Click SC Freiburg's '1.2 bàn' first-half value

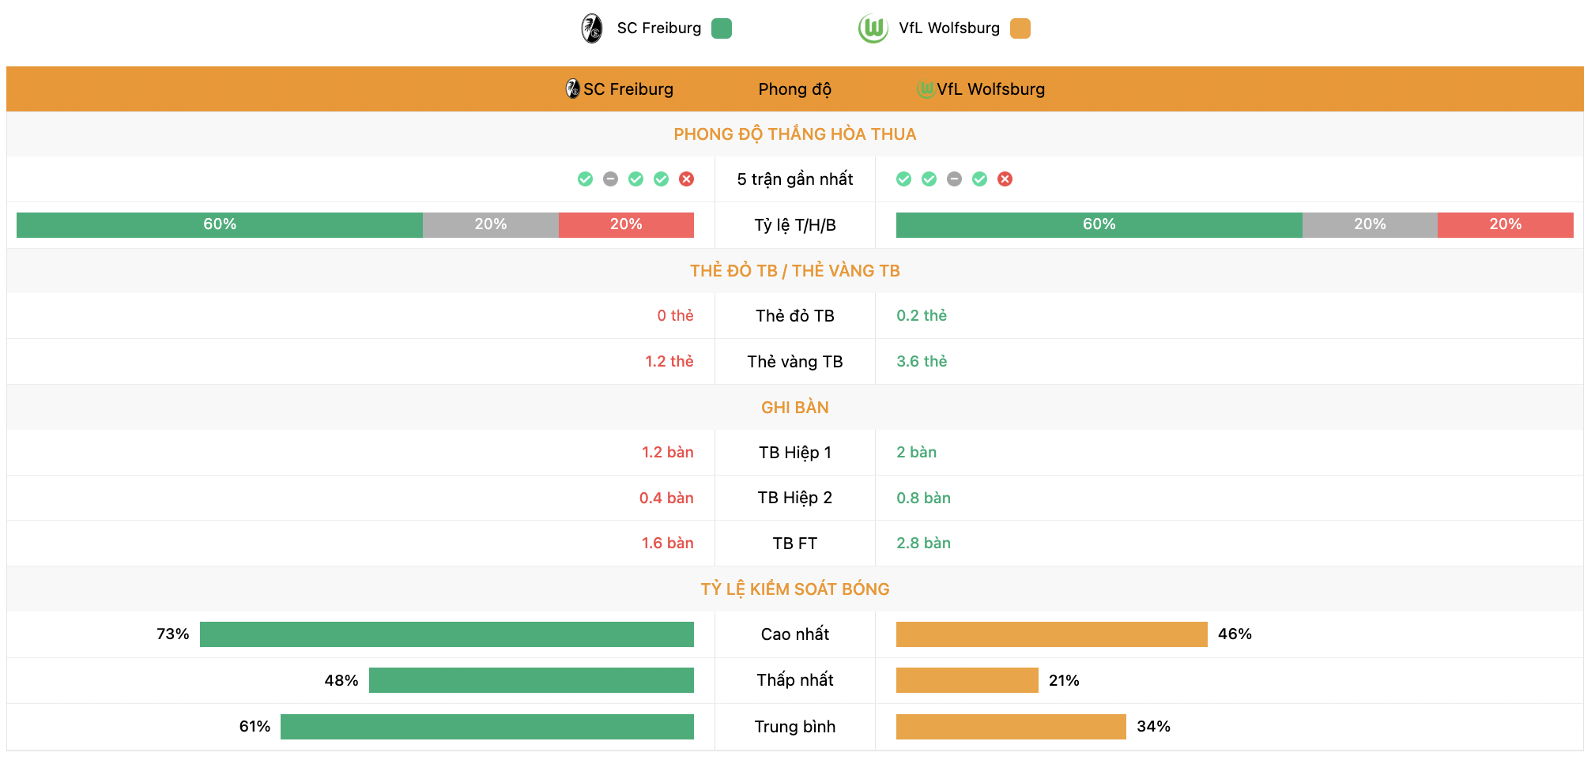click(x=668, y=453)
